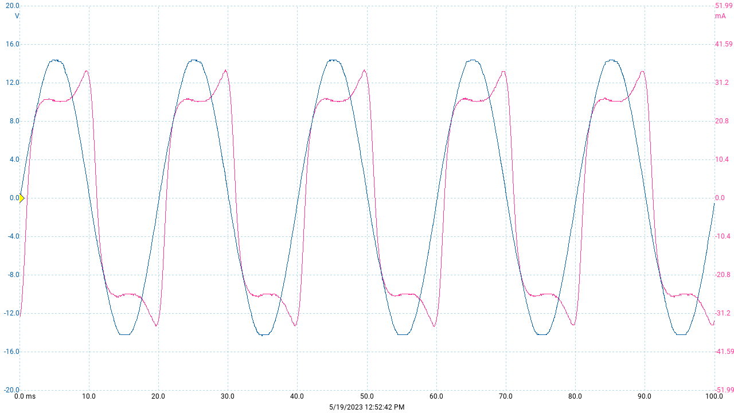Select the 90.0 time axis label
This screenshot has height=413, width=734.
(645, 396)
